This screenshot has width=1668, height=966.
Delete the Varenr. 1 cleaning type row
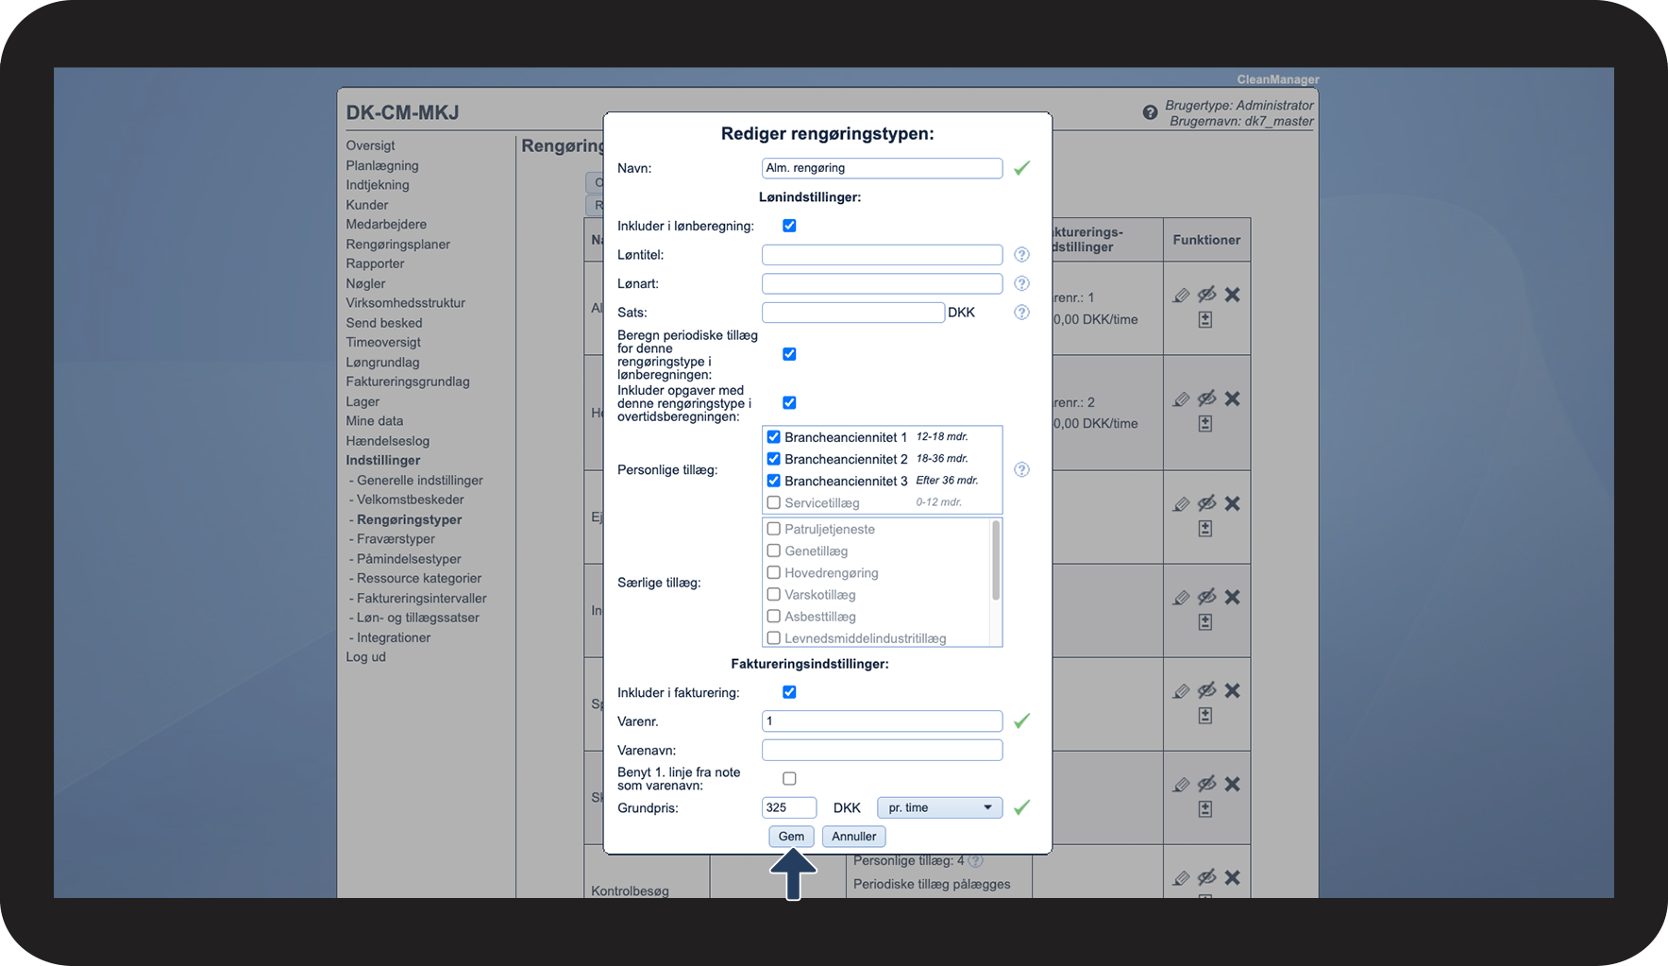coord(1232,295)
